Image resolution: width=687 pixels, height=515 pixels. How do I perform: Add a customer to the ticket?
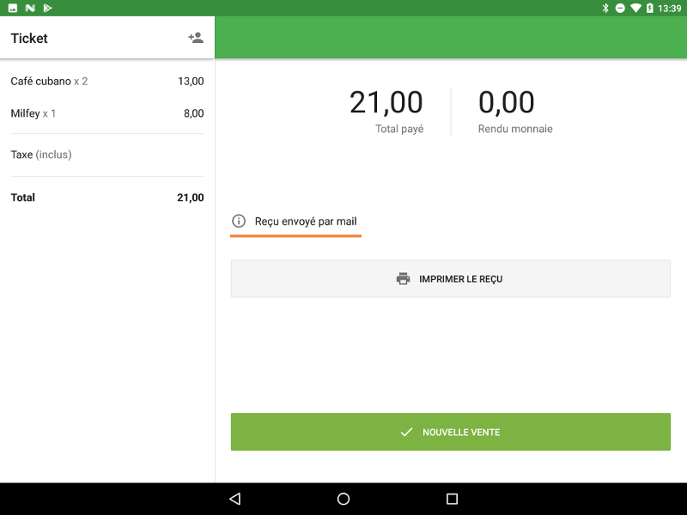click(x=196, y=38)
